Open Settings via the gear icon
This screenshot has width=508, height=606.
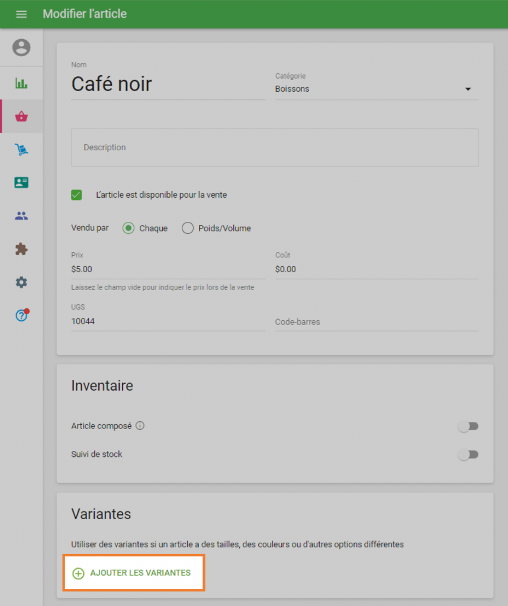[x=21, y=282]
